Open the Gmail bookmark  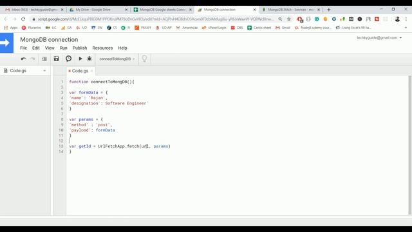pos(283,28)
